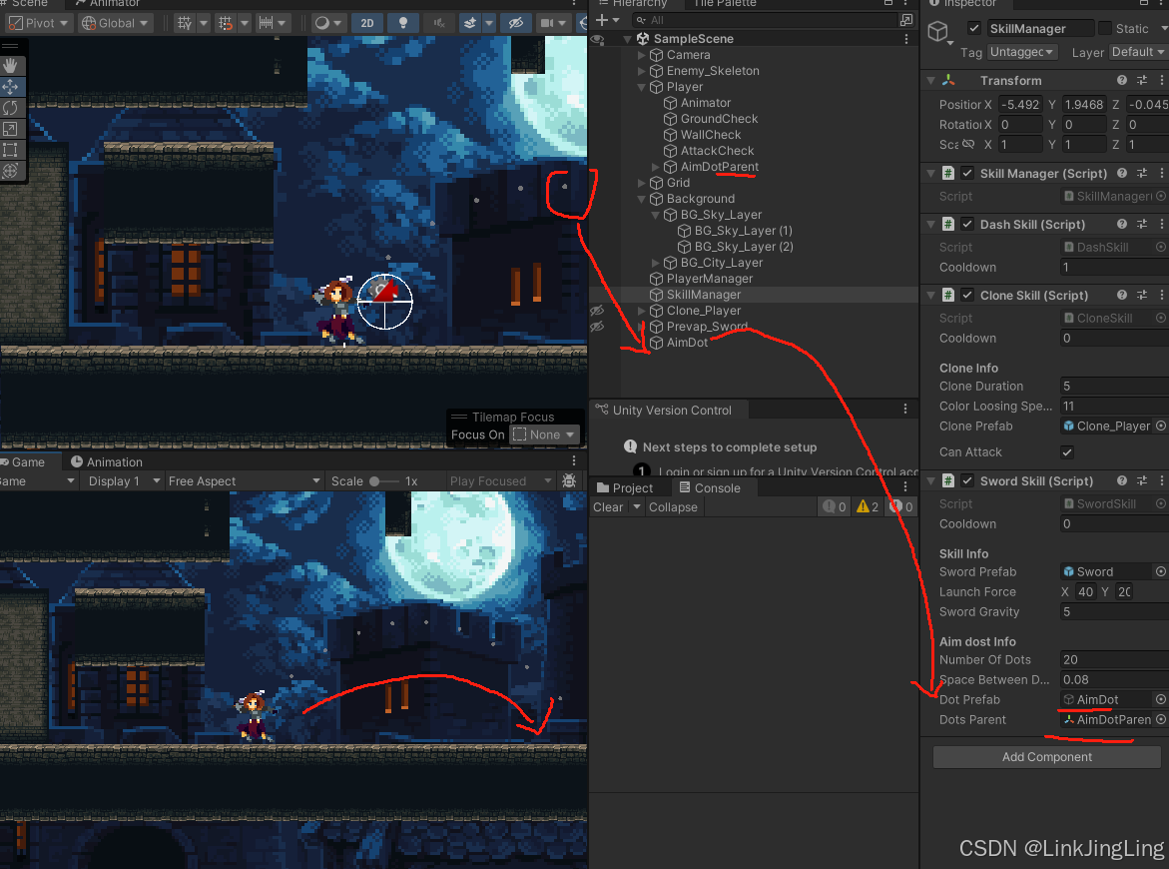The image size is (1169, 869).
Task: Collapse the SampleScene root
Action: click(x=628, y=39)
